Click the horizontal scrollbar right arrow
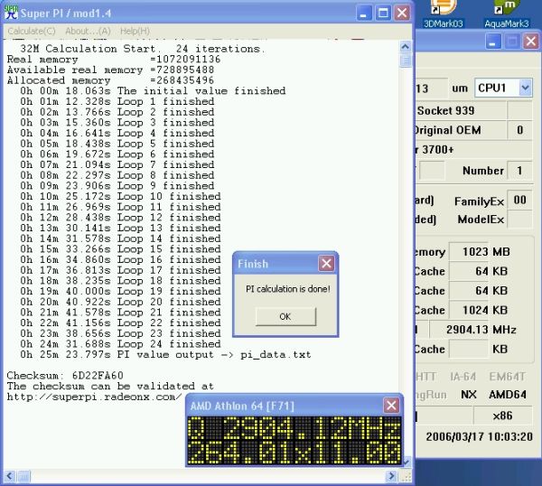542x486 pixels. tap(392, 476)
